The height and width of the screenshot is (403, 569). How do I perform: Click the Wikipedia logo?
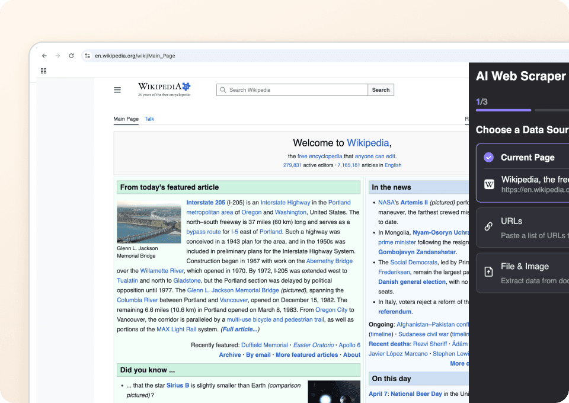coord(164,89)
